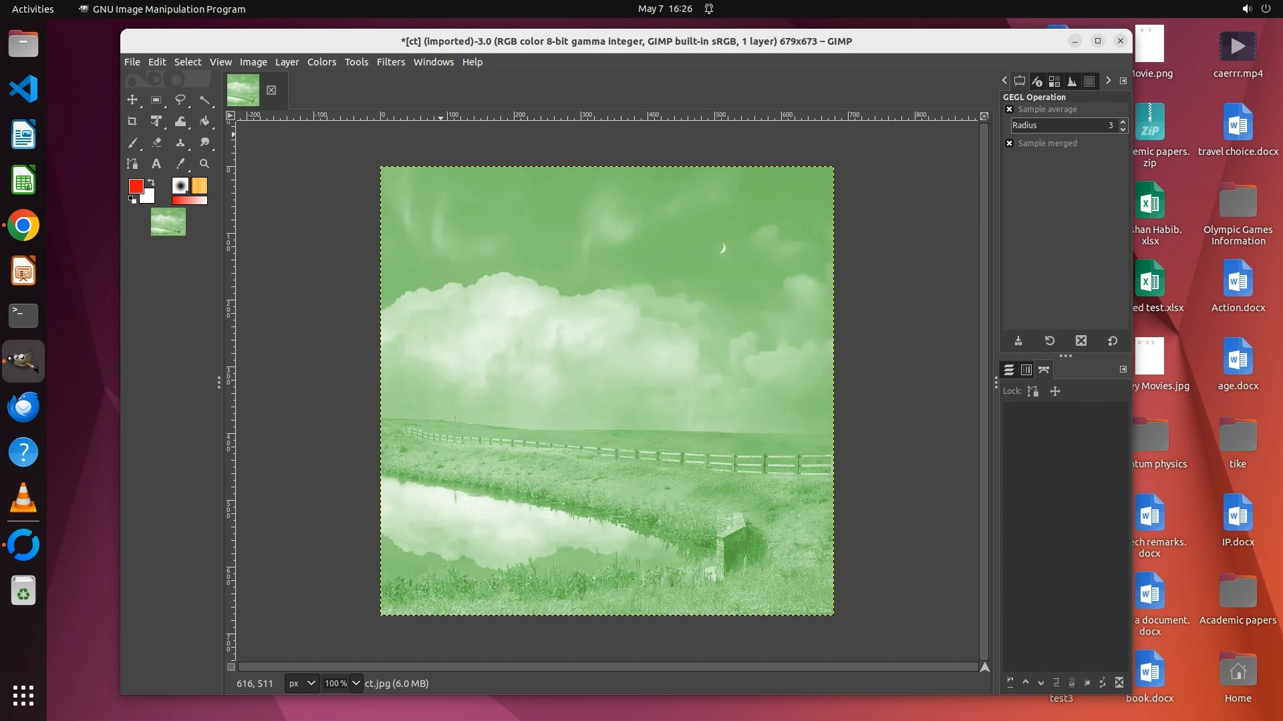This screenshot has height=721, width=1283.
Task: Reset tool options to defaults
Action: tap(1113, 341)
